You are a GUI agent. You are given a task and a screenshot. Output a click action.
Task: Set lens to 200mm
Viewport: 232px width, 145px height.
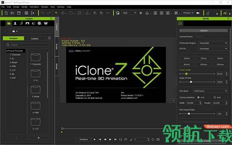tap(220, 64)
